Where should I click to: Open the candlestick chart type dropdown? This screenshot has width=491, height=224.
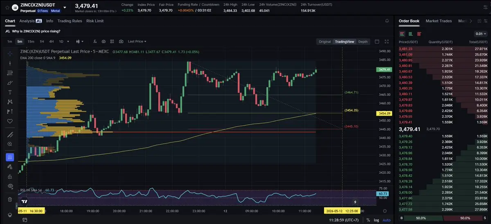coord(80,41)
